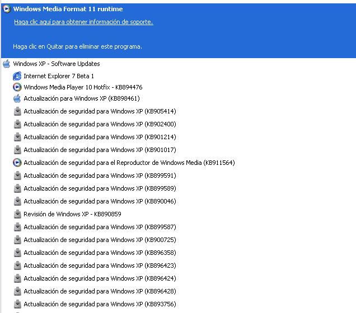Click the icon for update KB896358

tap(17, 253)
